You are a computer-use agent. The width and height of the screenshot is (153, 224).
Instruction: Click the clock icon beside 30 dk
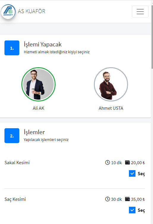[x=108, y=199]
